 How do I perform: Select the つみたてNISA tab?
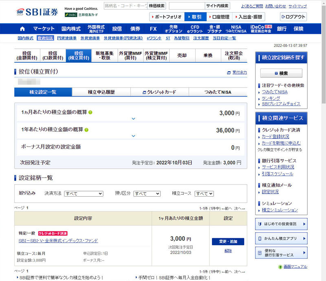click(x=218, y=92)
